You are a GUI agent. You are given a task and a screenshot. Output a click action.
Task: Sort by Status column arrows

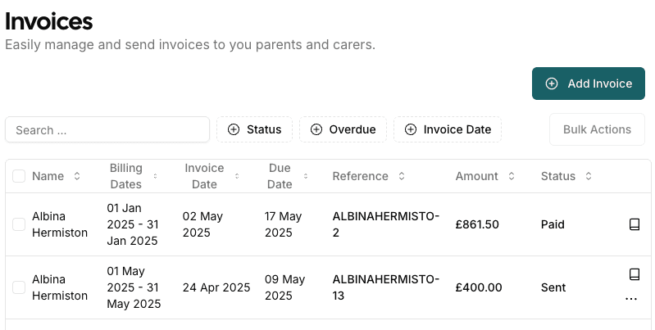589,176
